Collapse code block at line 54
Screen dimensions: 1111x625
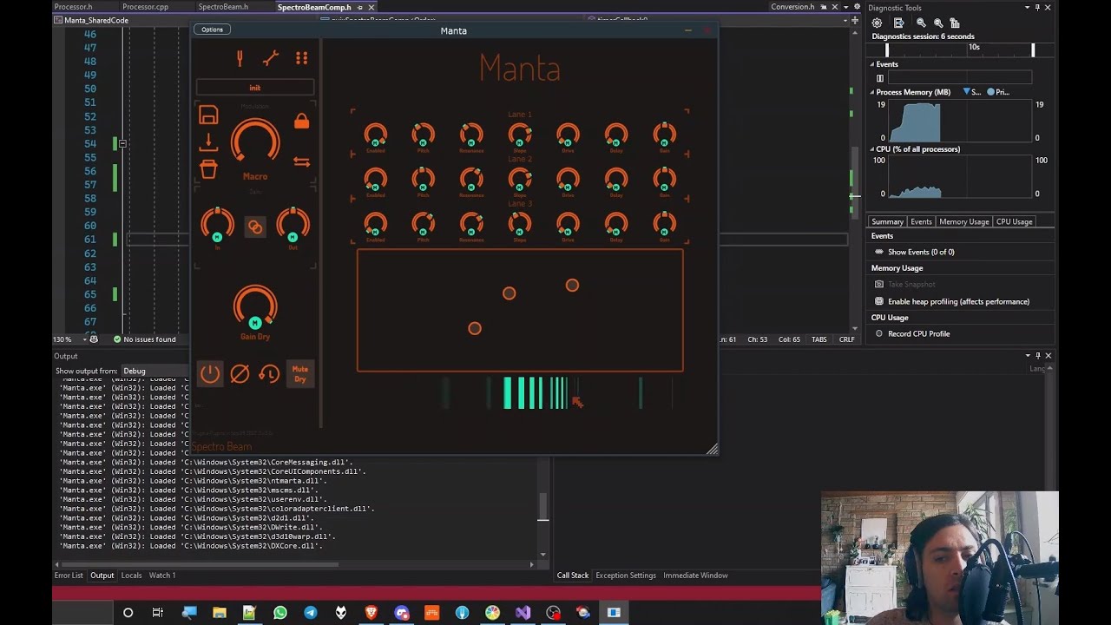click(122, 143)
